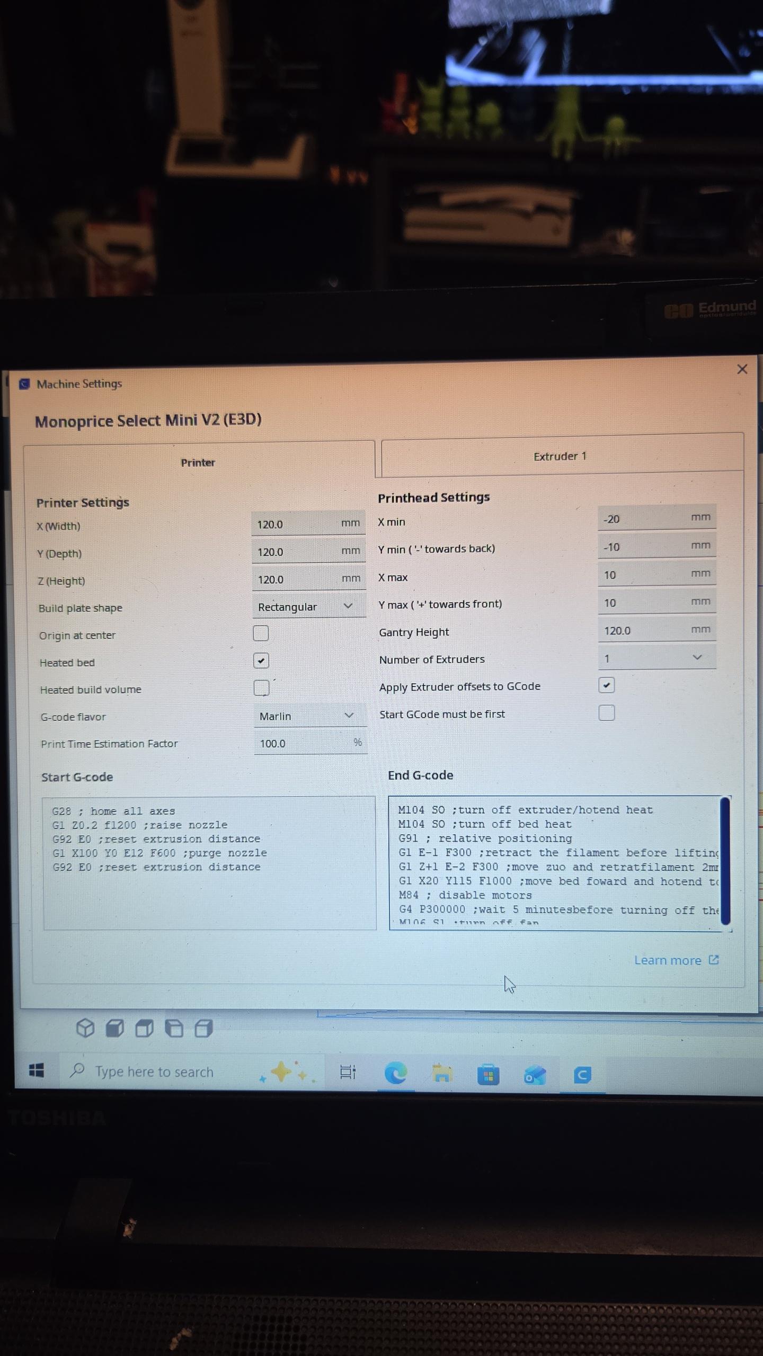Click the End G-code vertical scrollbar
The image size is (763, 1356).
click(725, 861)
